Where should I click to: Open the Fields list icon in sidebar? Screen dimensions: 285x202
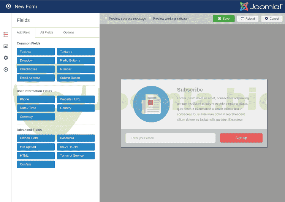click(6, 34)
